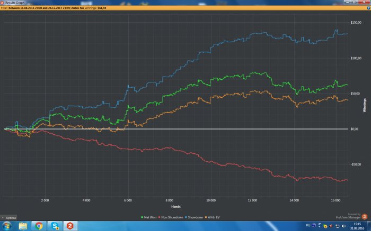Click the $150,00 axis label
371x231 pixels.
tap(356, 23)
